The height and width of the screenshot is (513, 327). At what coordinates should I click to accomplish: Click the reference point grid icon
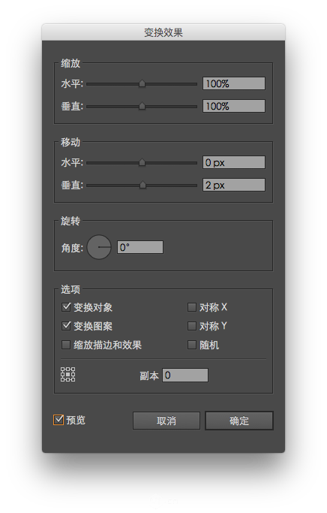coord(68,375)
